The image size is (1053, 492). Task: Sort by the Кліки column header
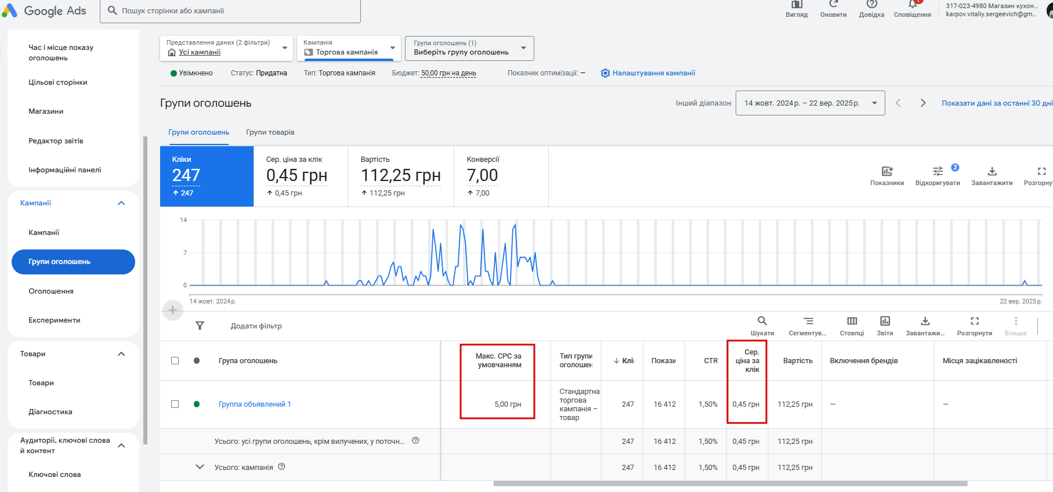tap(624, 361)
